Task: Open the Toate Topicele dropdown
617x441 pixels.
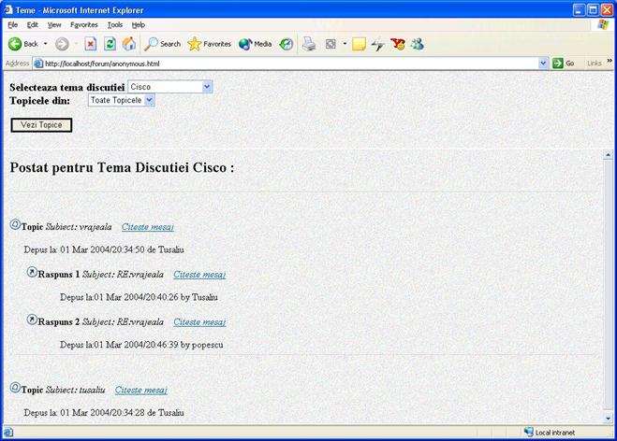Action: (150, 99)
